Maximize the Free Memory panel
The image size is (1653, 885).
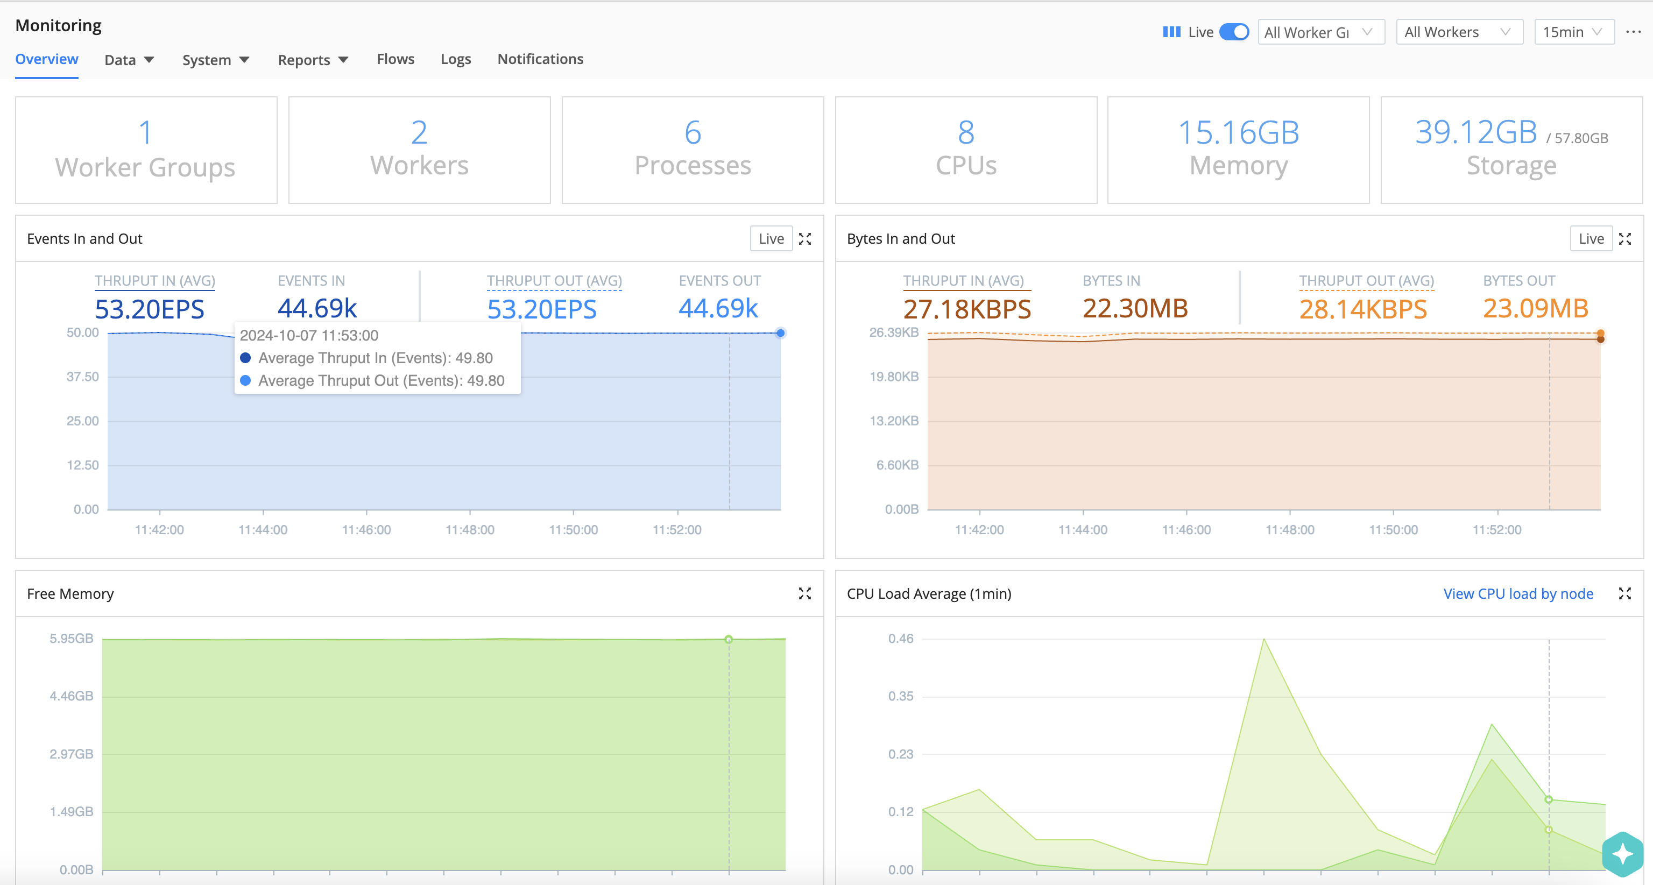click(806, 593)
